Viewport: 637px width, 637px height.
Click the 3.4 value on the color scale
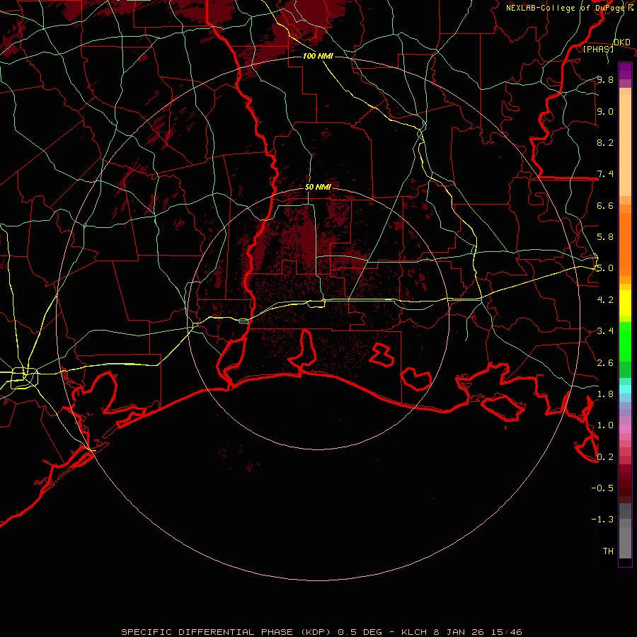coord(605,331)
